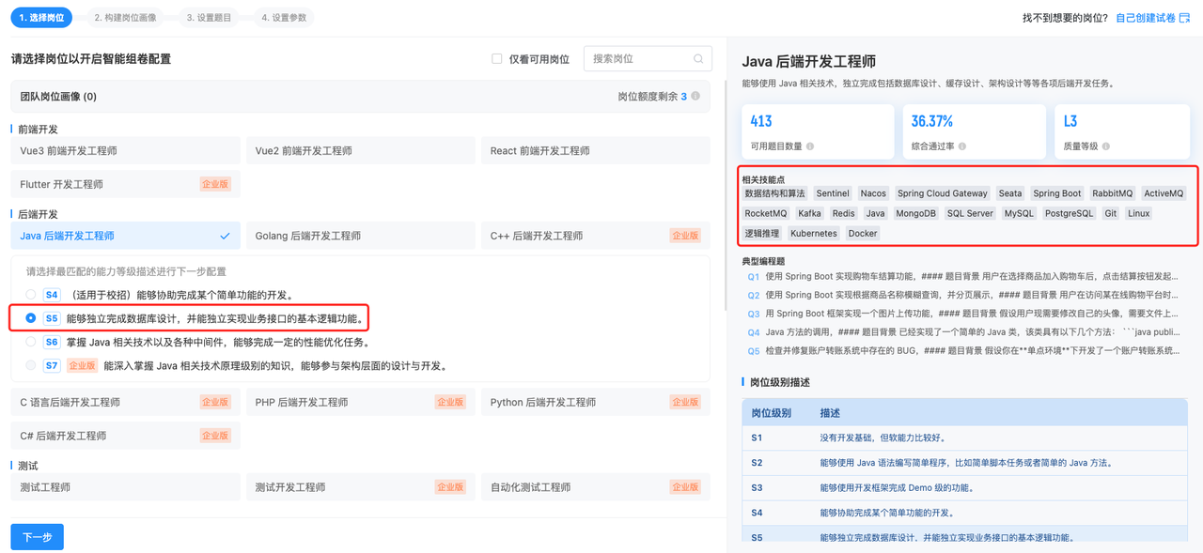Choose Golang 后端开发工程师 position

click(x=361, y=236)
